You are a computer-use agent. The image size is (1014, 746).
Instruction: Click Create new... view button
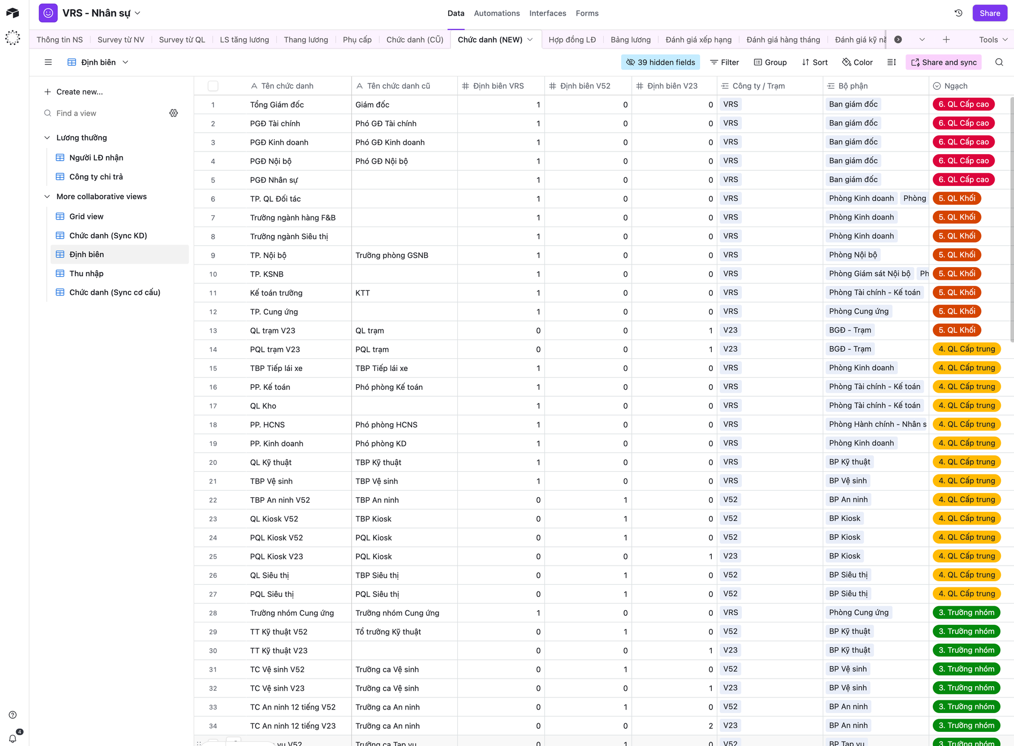point(74,92)
